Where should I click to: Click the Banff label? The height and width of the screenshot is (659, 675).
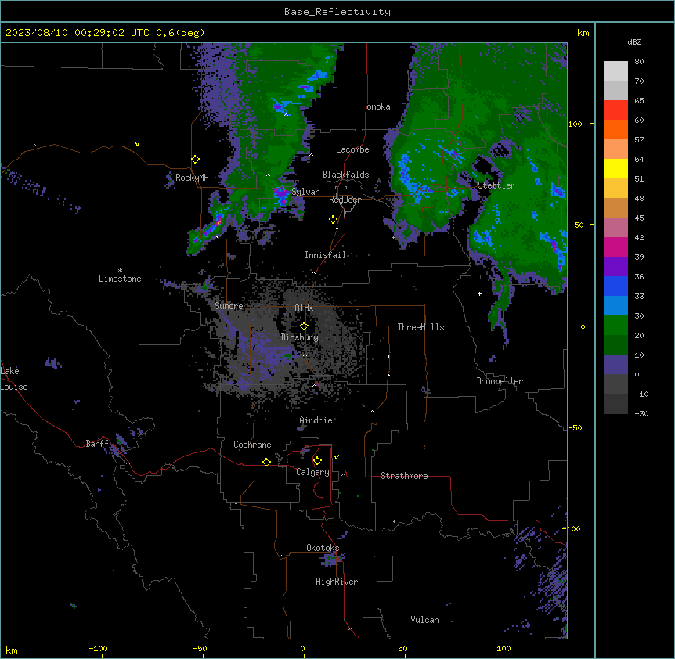pyautogui.click(x=98, y=444)
